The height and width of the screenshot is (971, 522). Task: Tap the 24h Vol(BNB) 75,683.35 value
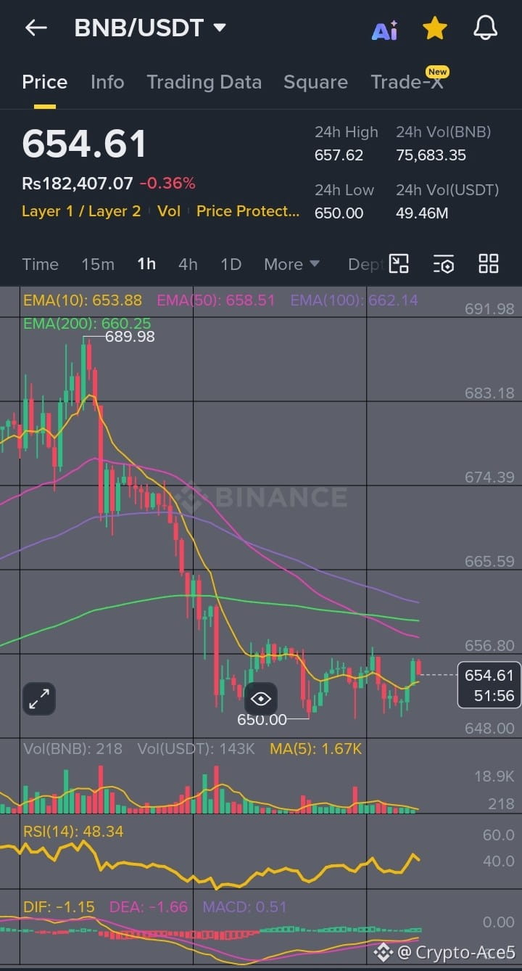tap(431, 155)
